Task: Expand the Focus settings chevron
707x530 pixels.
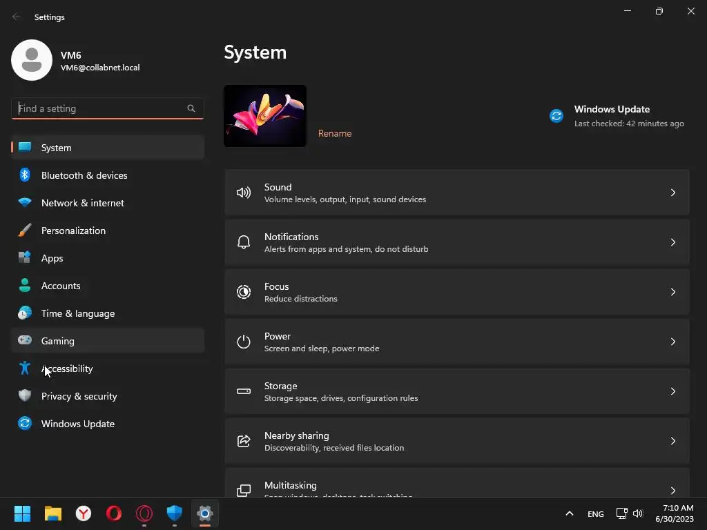Action: pos(672,292)
